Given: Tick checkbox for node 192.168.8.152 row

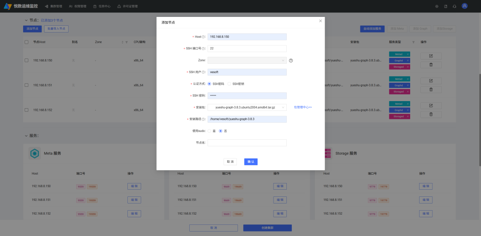Looking at the screenshot, I should [26, 110].
